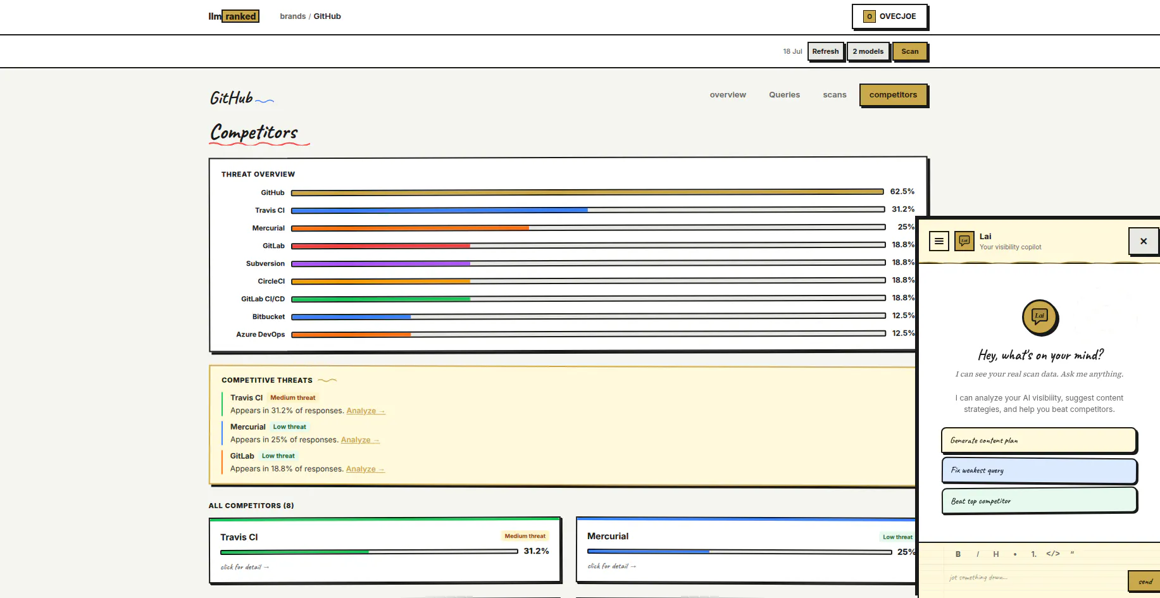
Task: Click the Azure DevOps threat bar
Action: click(589, 333)
